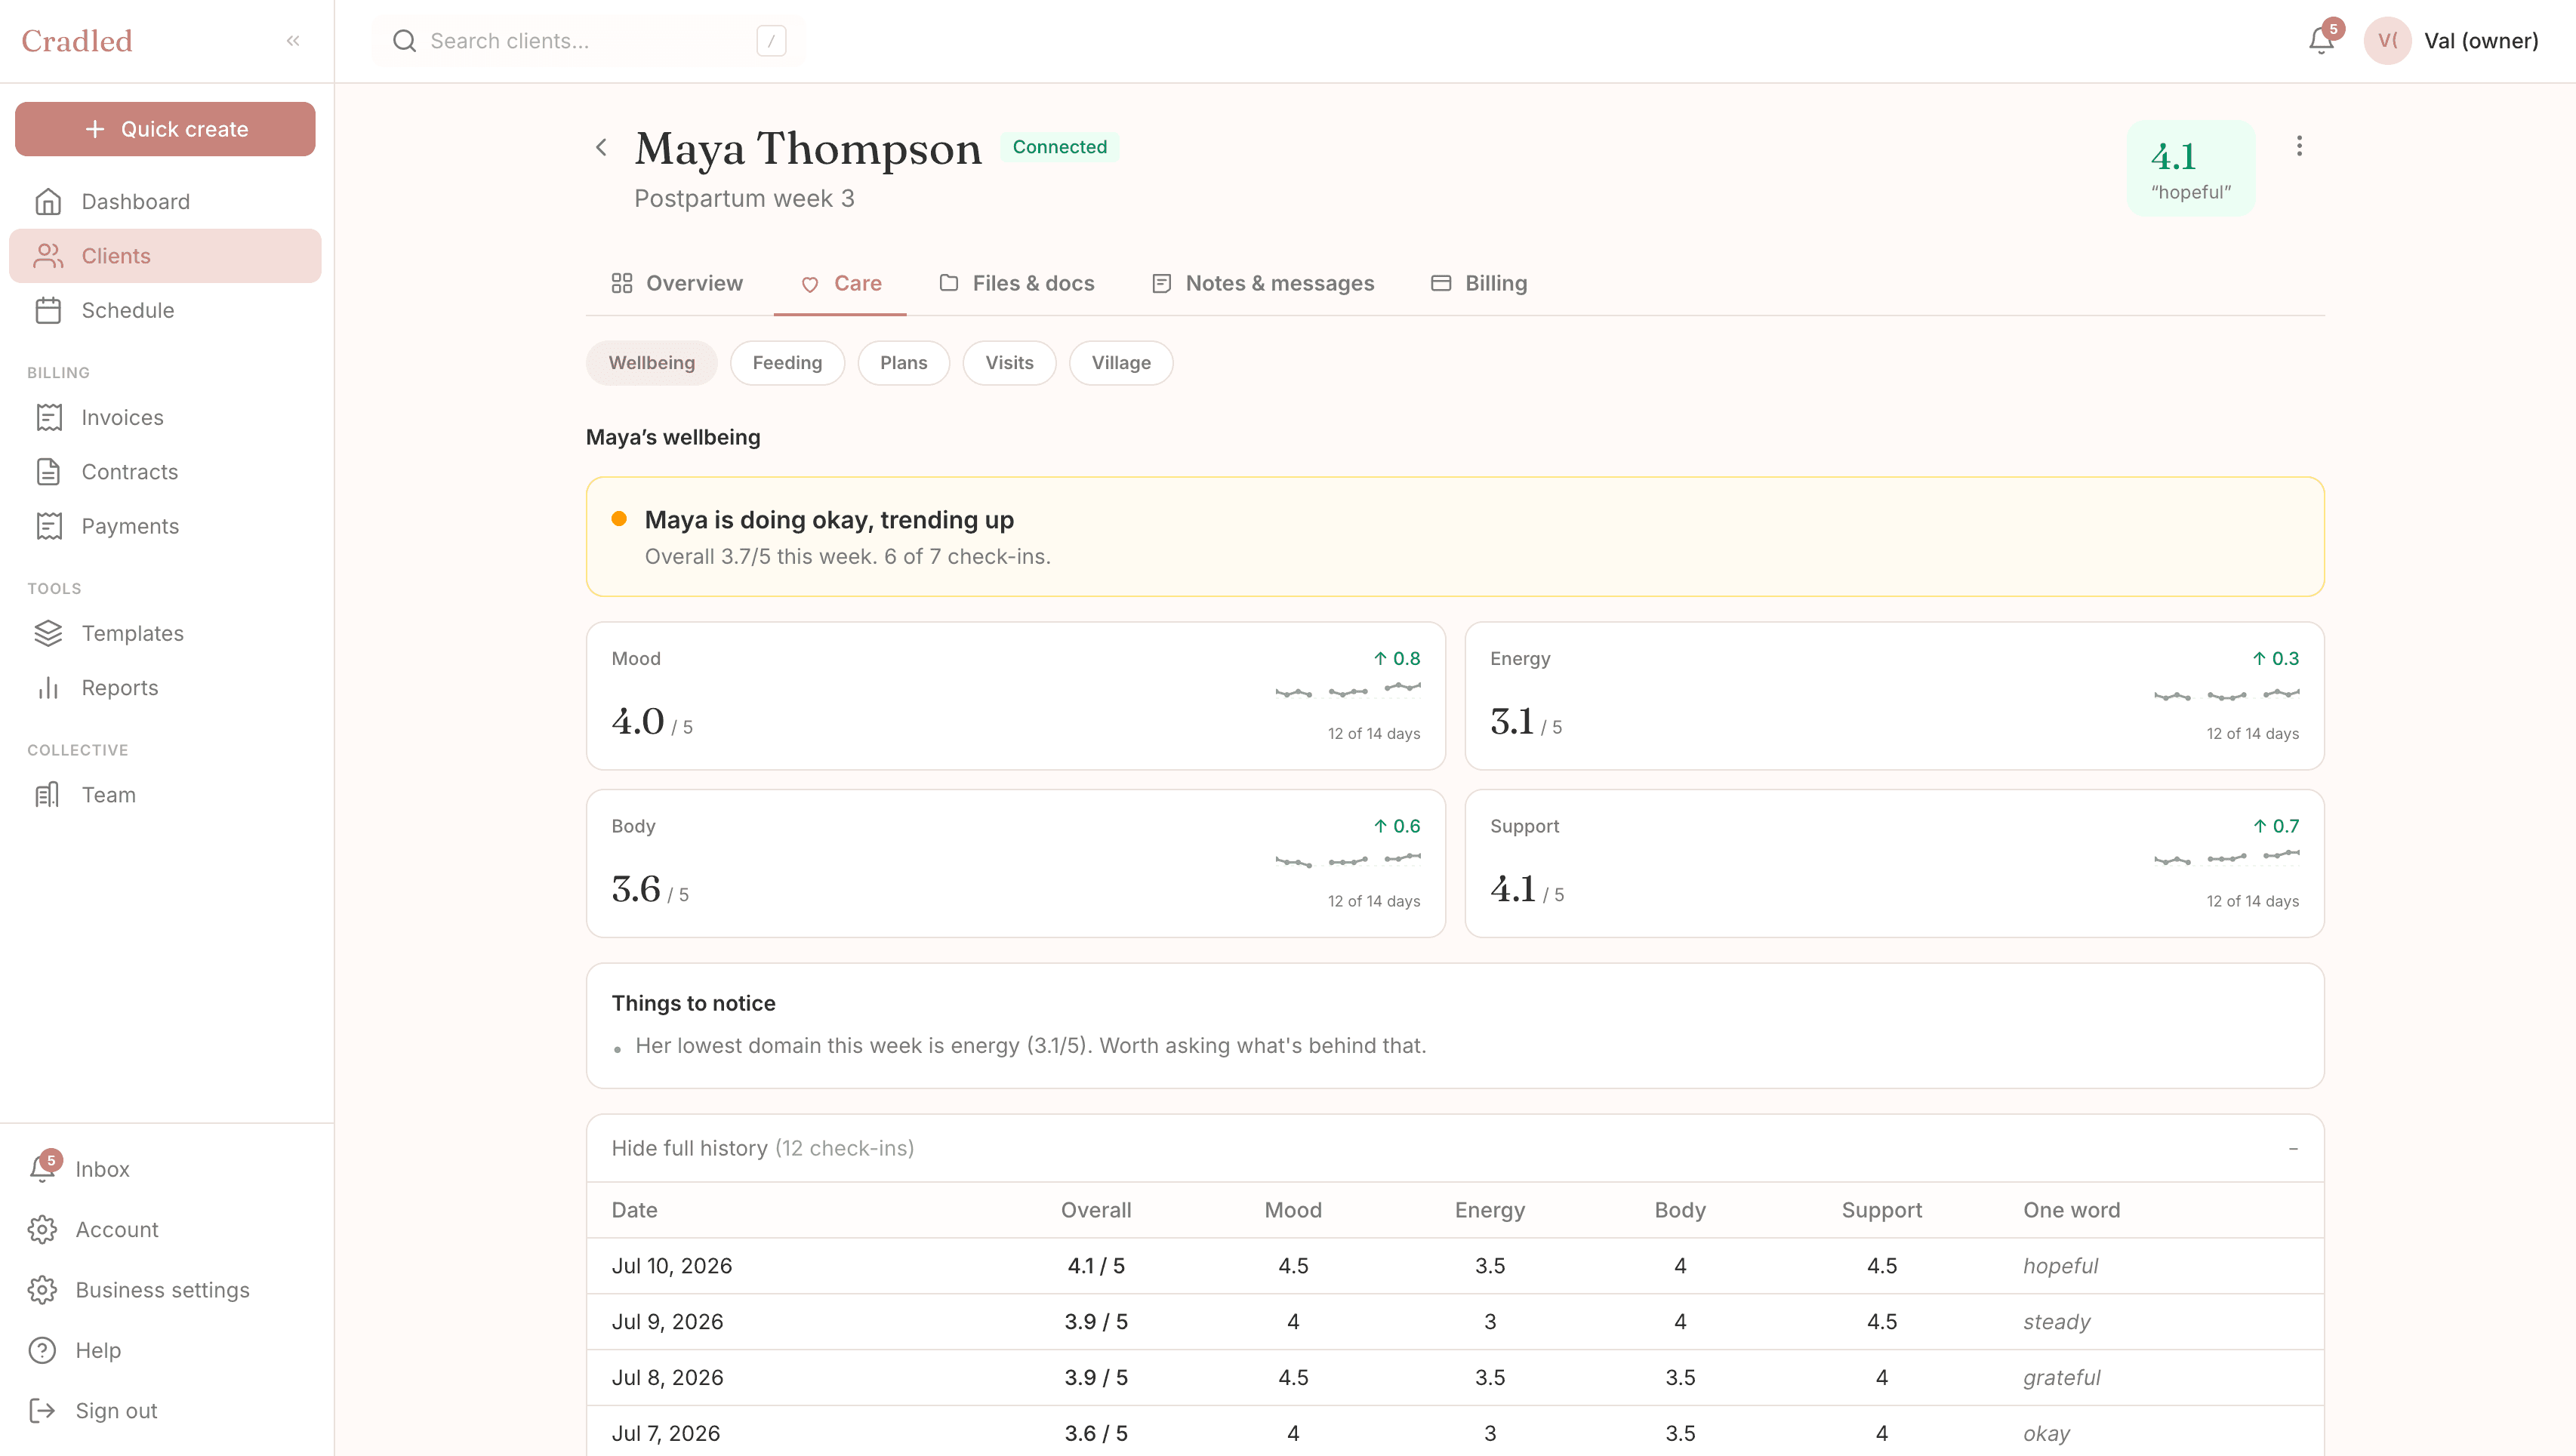The height and width of the screenshot is (1456, 2576).
Task: Open the Invoices page
Action: click(x=165, y=417)
